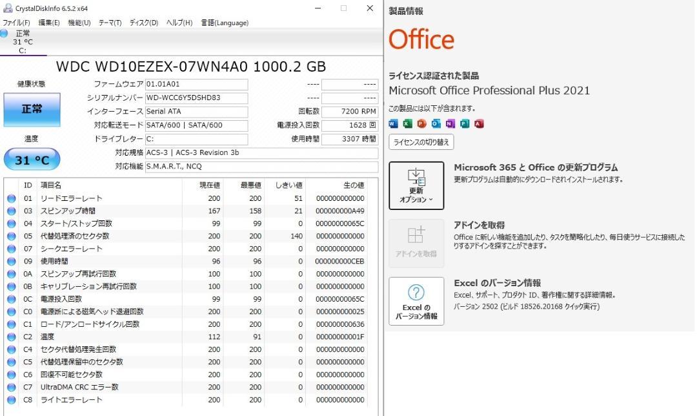Screen dimensions: 697x416
Task: Click status orb for 電源断による磁気ヘッド退避回数 row
Action: click(x=12, y=312)
